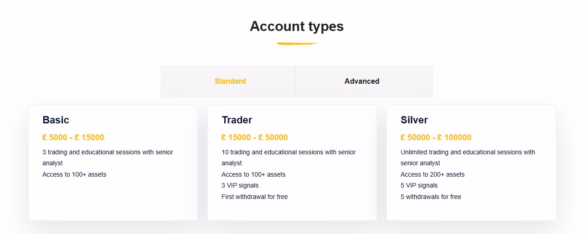The height and width of the screenshot is (234, 587).
Task: Click the £ 5000 - £ 15000 price range
Action: [73, 137]
